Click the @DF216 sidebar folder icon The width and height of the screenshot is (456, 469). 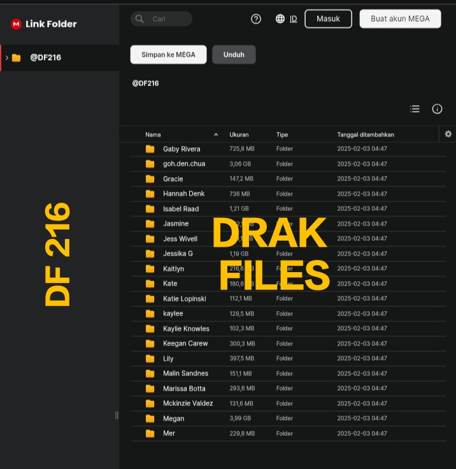pos(16,58)
